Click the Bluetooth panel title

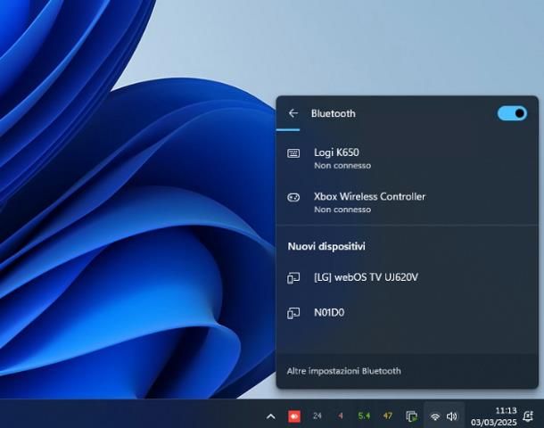pos(333,113)
